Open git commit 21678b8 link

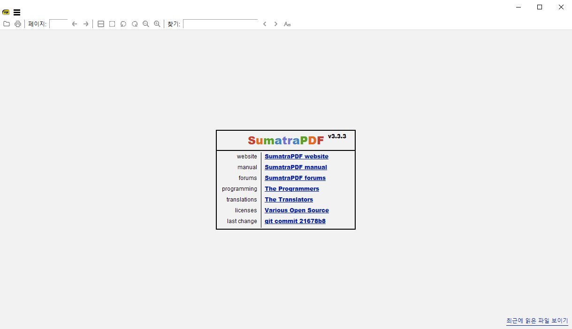point(295,221)
